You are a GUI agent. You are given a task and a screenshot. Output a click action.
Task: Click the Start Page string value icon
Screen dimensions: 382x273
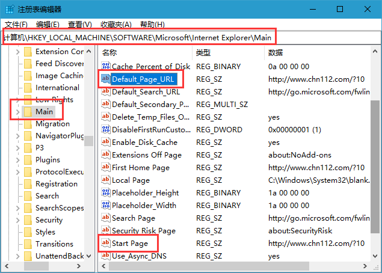tap(106, 243)
